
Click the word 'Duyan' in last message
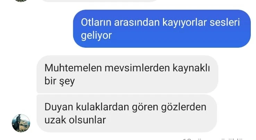coord(59,107)
